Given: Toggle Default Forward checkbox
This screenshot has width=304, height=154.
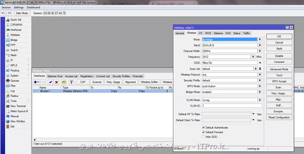Looking at the screenshot, I should (x=203, y=132).
